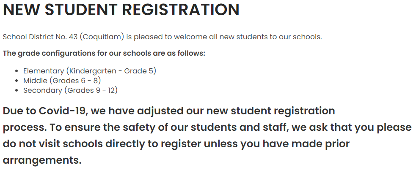The width and height of the screenshot is (416, 170).
Task: Click the bullet point beside Secondary
Action: tap(17, 90)
